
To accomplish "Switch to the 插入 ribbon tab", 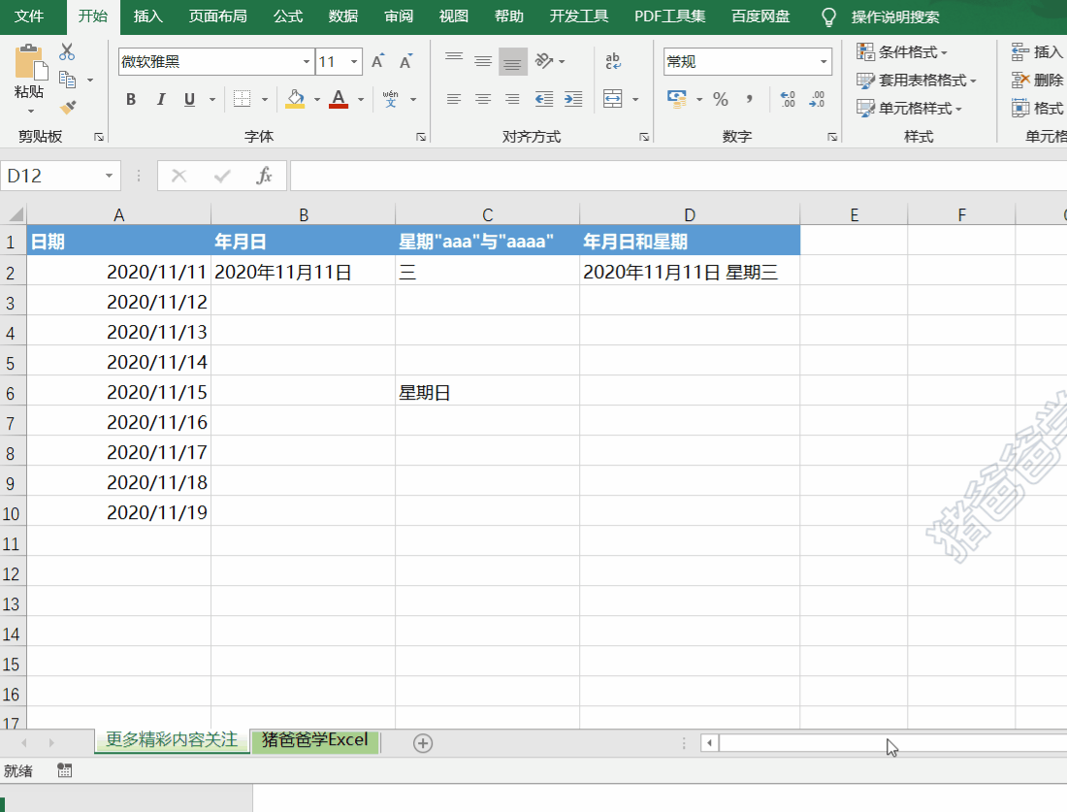I will (x=147, y=16).
